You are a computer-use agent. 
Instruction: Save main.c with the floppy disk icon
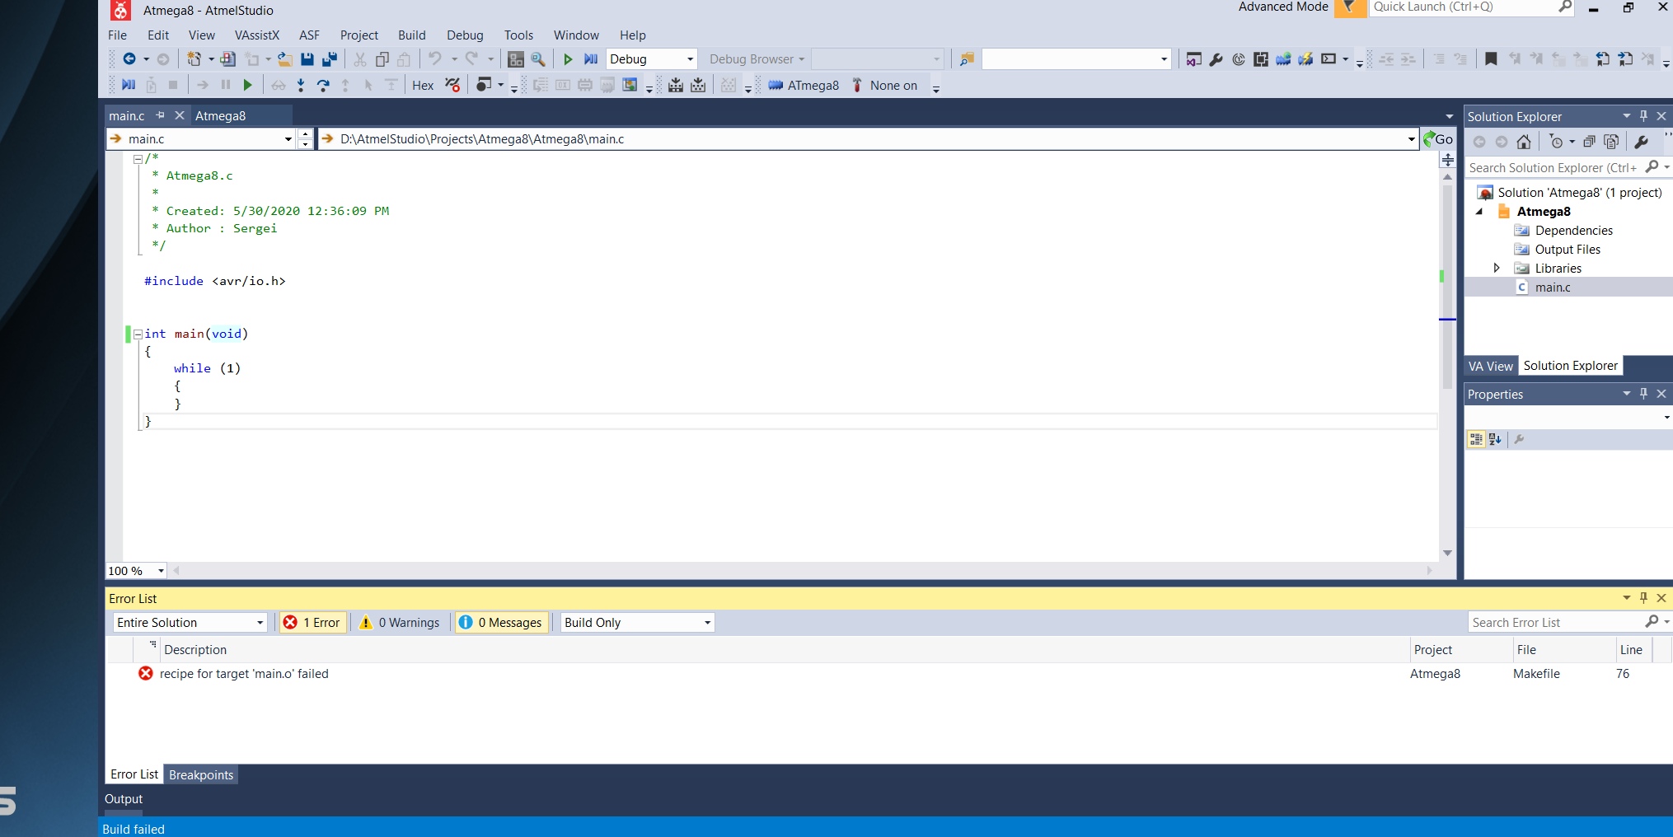(307, 59)
